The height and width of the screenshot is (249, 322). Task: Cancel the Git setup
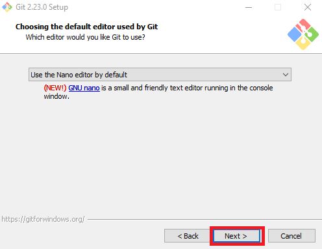[x=291, y=236]
